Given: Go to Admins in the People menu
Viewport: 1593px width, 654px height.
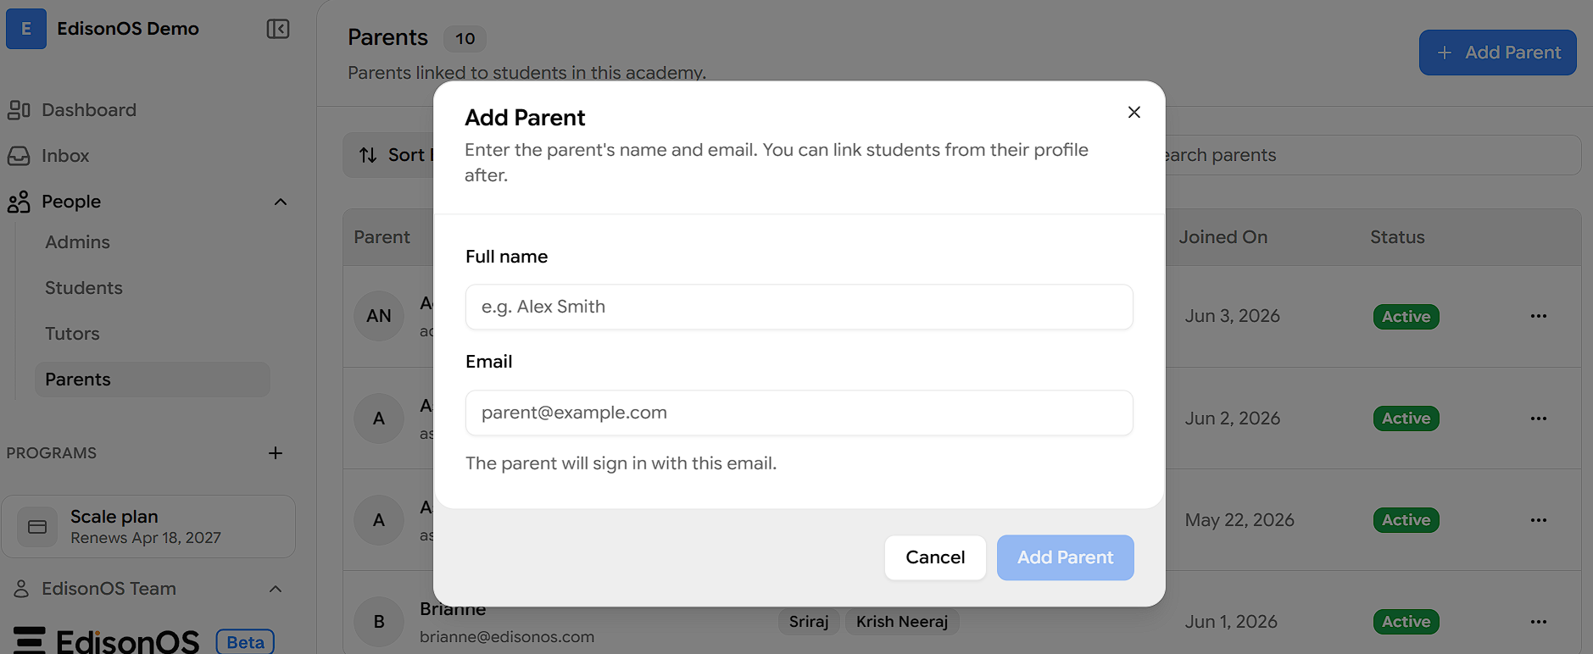Looking at the screenshot, I should [77, 242].
